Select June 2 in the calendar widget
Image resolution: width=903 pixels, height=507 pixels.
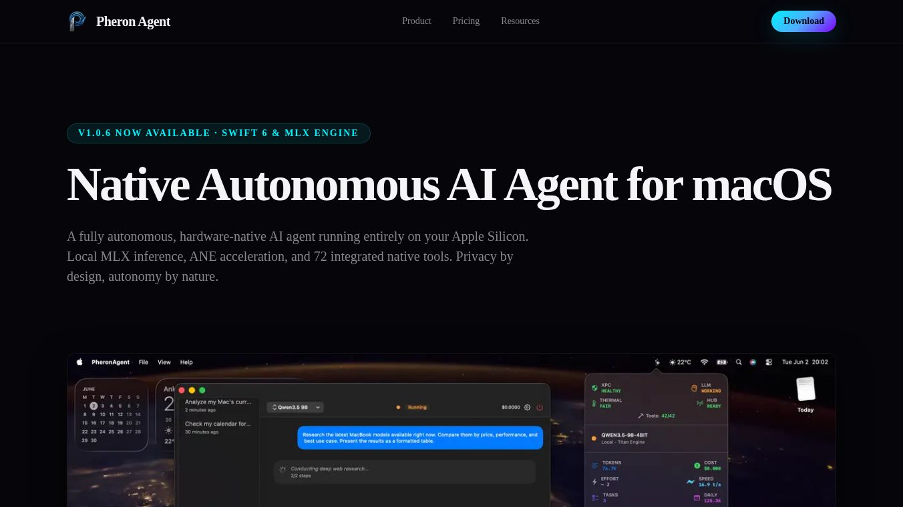94,406
